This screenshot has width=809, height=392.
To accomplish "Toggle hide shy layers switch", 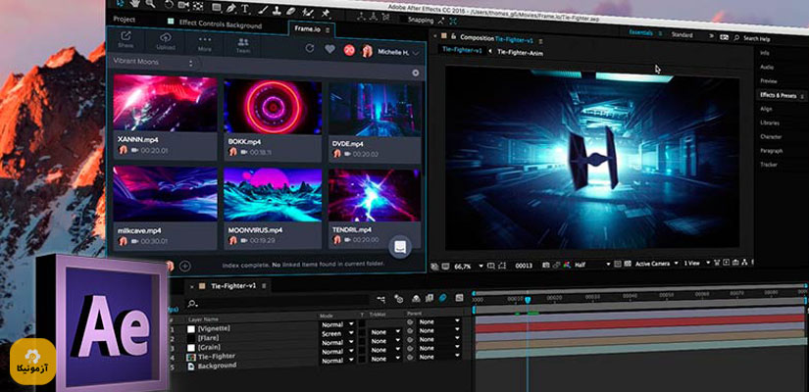I will pos(416,298).
